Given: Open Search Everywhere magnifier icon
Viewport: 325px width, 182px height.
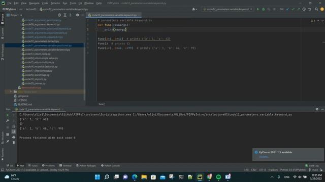Looking at the screenshot, I should 316,9.
